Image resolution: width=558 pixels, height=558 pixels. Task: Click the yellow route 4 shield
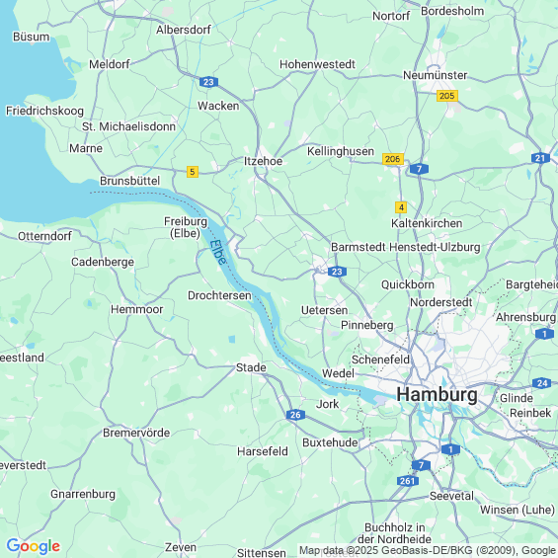pos(401,207)
